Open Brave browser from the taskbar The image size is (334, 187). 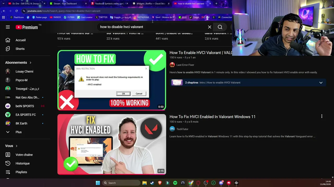[160, 183]
